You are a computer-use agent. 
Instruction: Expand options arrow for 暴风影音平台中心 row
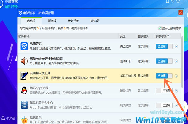tap(176, 105)
